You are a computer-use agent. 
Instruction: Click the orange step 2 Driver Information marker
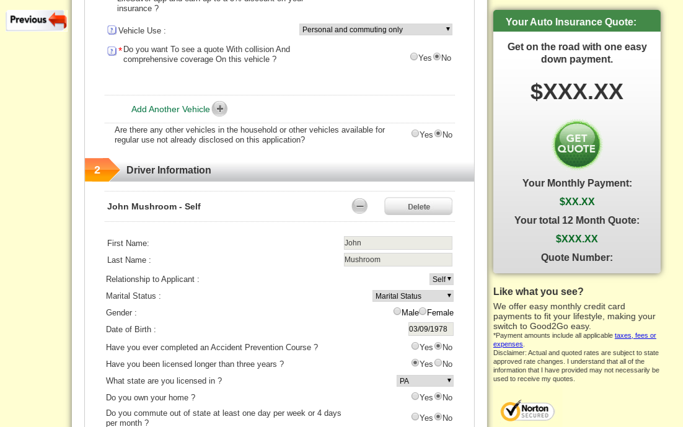coord(99,170)
